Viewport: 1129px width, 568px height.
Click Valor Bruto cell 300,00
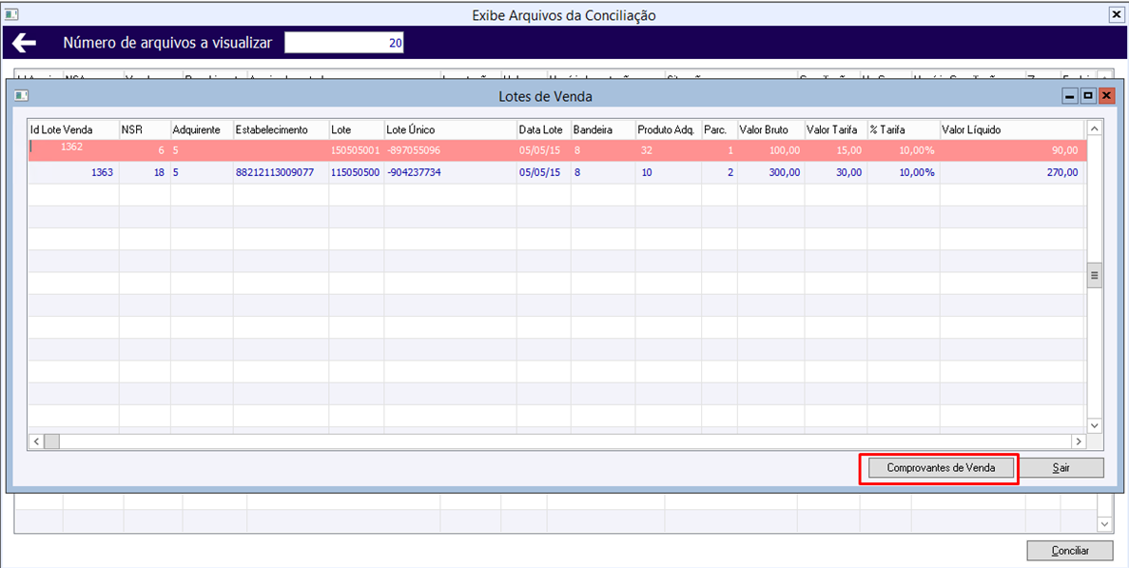[770, 173]
